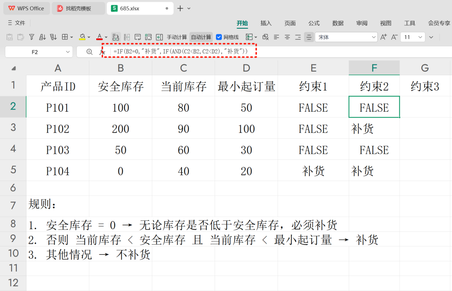Click the freeze panes grid icon
This screenshot has height=291, width=452.
pos(249,37)
